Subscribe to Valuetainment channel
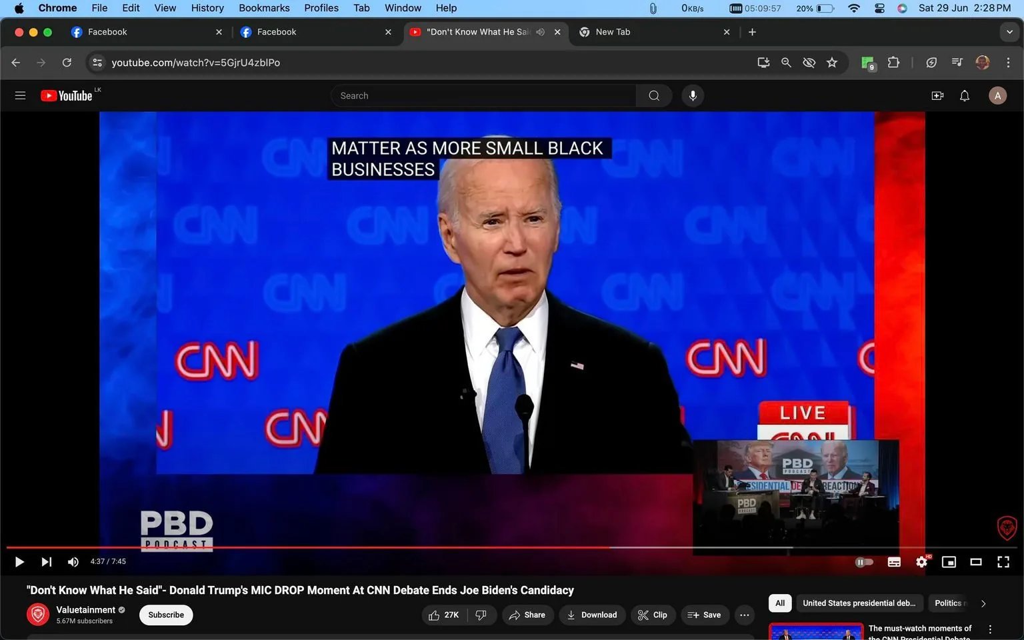1024x640 pixels. (165, 615)
